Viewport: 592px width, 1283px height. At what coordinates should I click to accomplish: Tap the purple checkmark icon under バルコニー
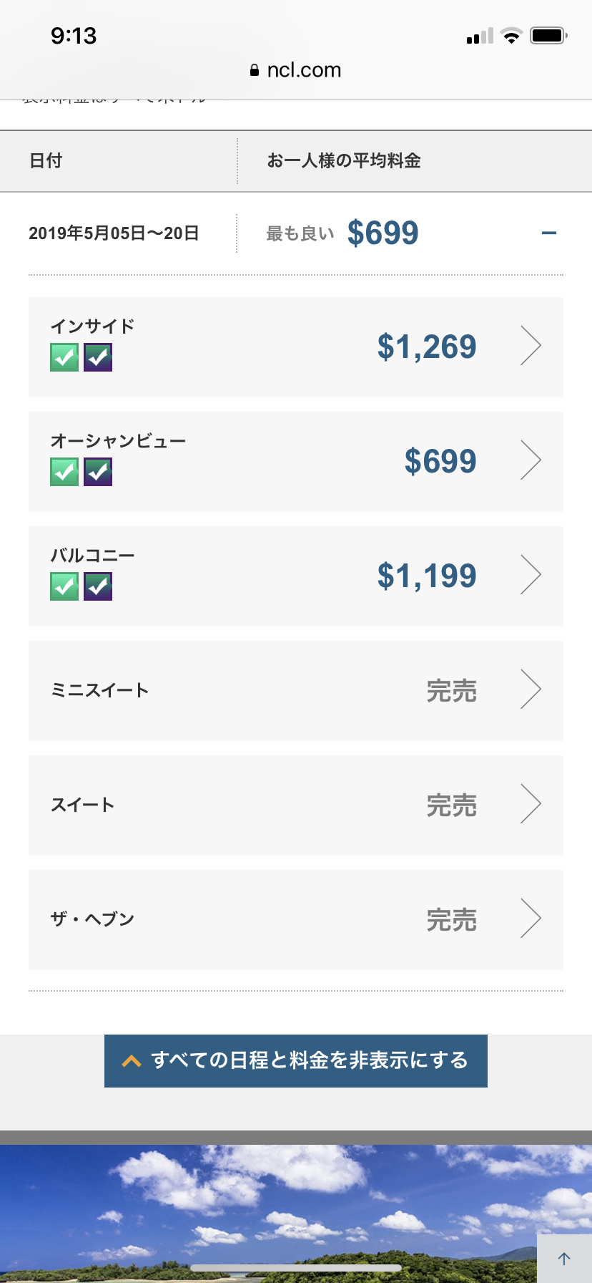pos(98,586)
